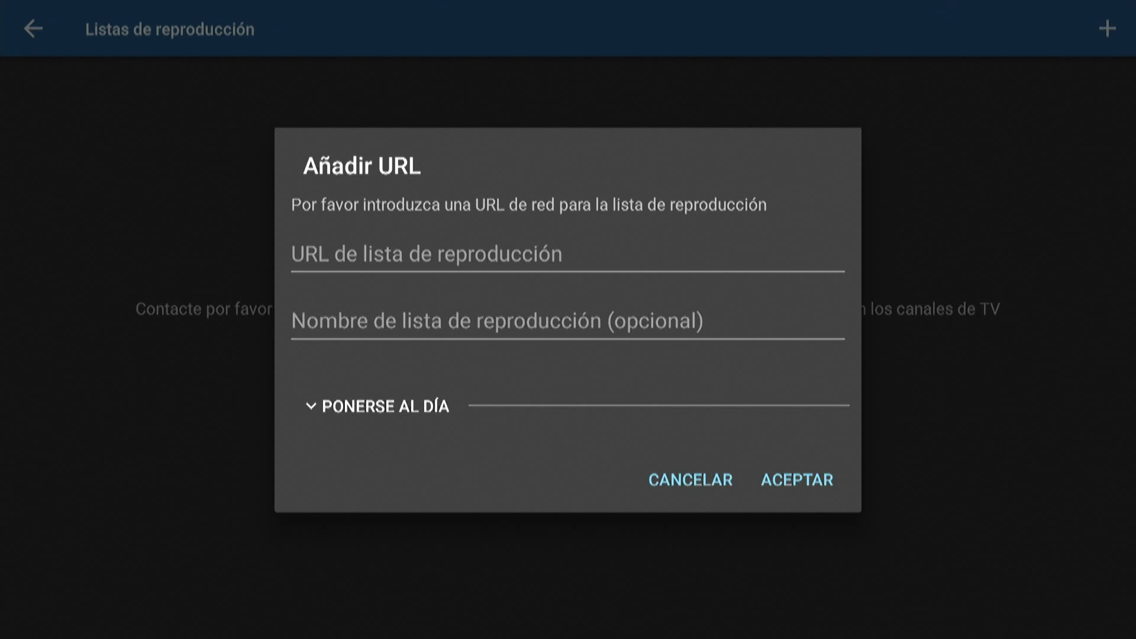Image resolution: width=1136 pixels, height=639 pixels.
Task: Click the Contacte por favor background text
Action: coord(204,309)
